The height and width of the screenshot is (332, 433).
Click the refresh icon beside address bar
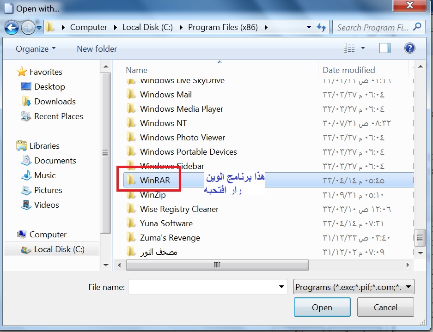point(322,27)
